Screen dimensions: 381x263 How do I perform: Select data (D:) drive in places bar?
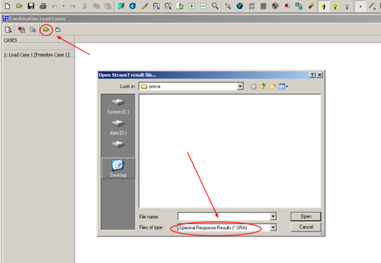click(118, 128)
